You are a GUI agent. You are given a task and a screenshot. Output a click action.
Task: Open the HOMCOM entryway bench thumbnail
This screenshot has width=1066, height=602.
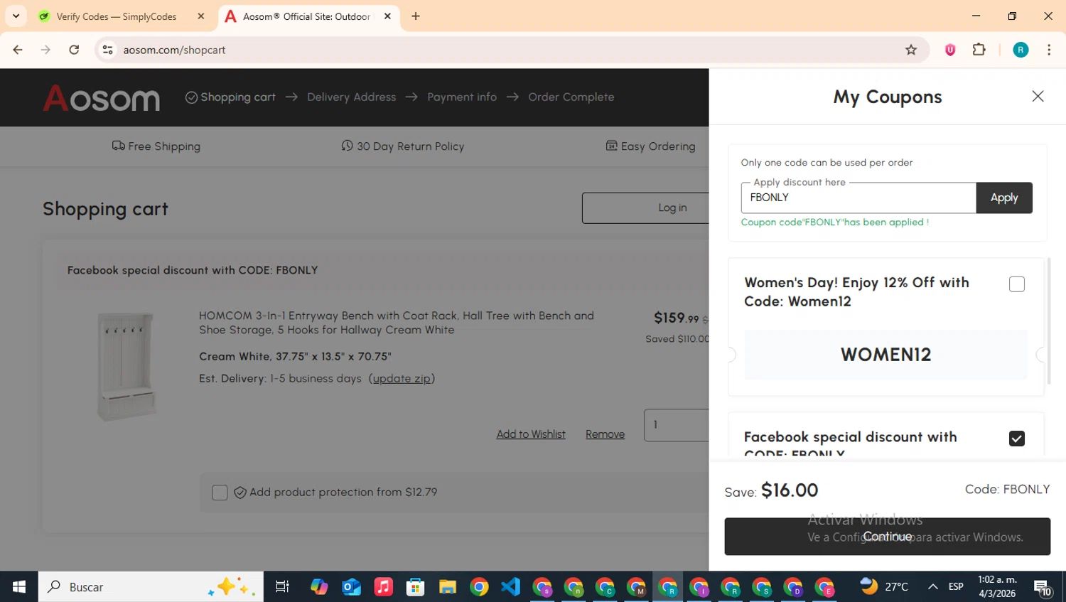(126, 366)
